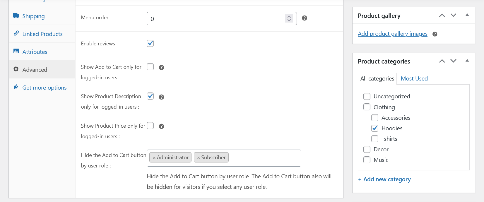The image size is (484, 202).
Task: Click the Add new category link
Action: 384,179
